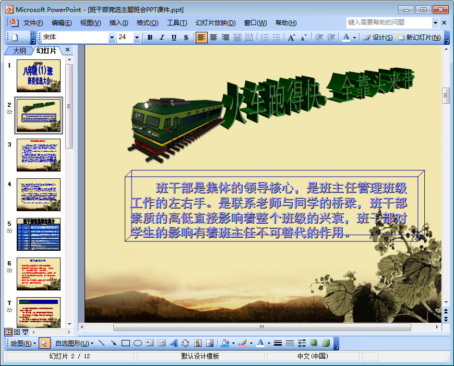454x366 pixels.
Task: Apply fill color bucket
Action: pyautogui.click(x=225, y=343)
